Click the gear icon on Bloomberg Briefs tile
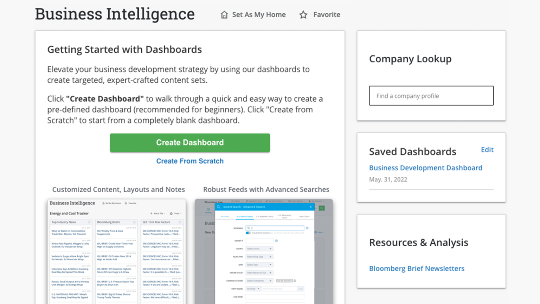540x304 pixels. click(134, 222)
